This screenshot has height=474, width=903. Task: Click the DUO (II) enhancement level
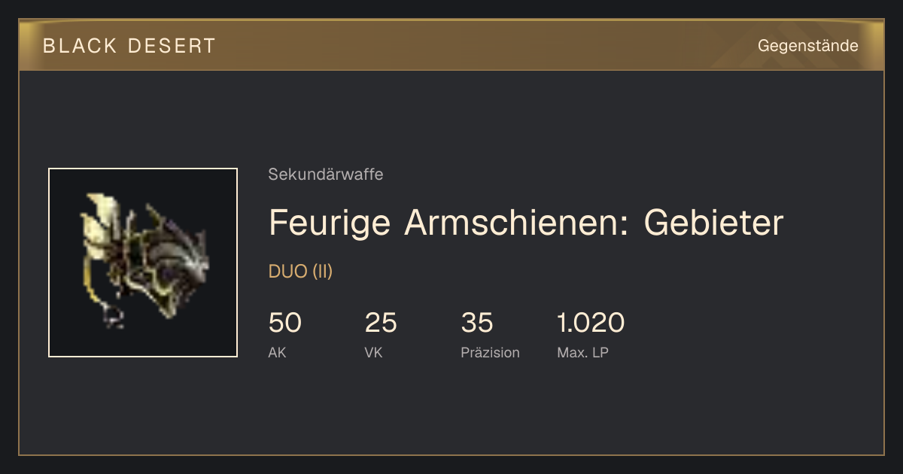coord(300,272)
